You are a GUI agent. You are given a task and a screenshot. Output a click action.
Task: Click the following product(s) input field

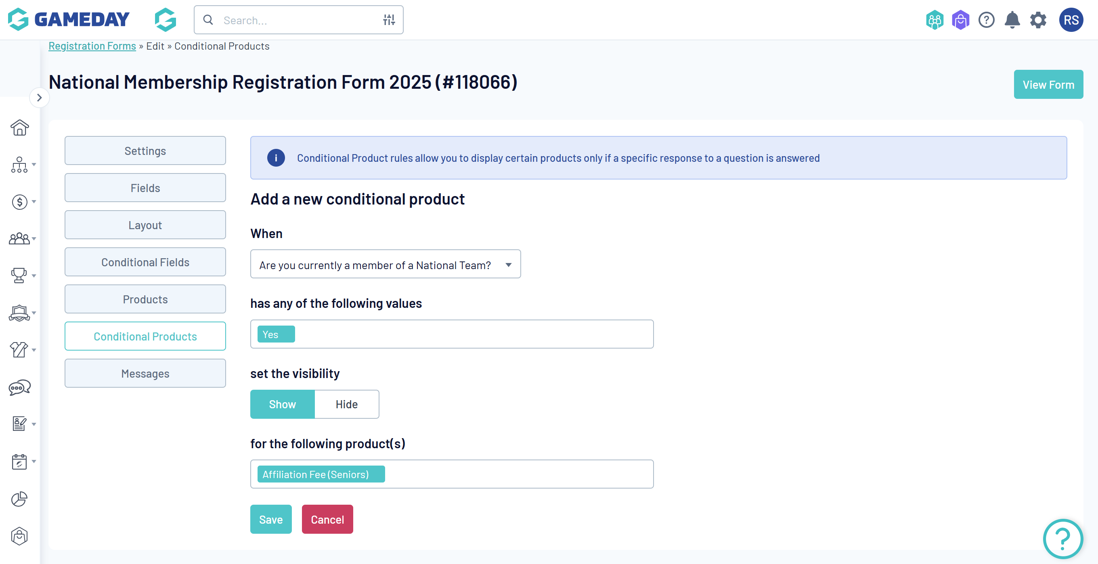511,474
